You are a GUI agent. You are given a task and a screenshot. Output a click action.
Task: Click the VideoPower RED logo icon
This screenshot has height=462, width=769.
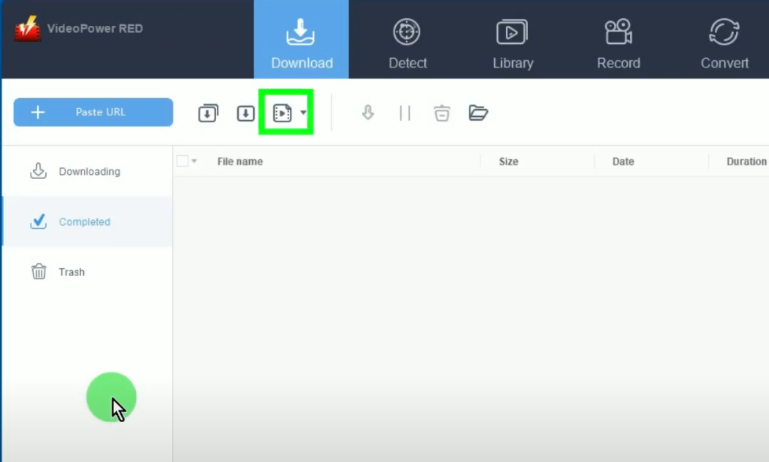(27, 30)
